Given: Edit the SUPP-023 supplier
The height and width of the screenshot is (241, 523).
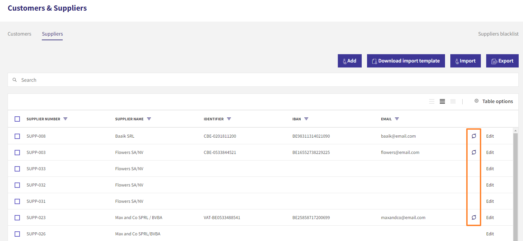Looking at the screenshot, I should coord(490,217).
